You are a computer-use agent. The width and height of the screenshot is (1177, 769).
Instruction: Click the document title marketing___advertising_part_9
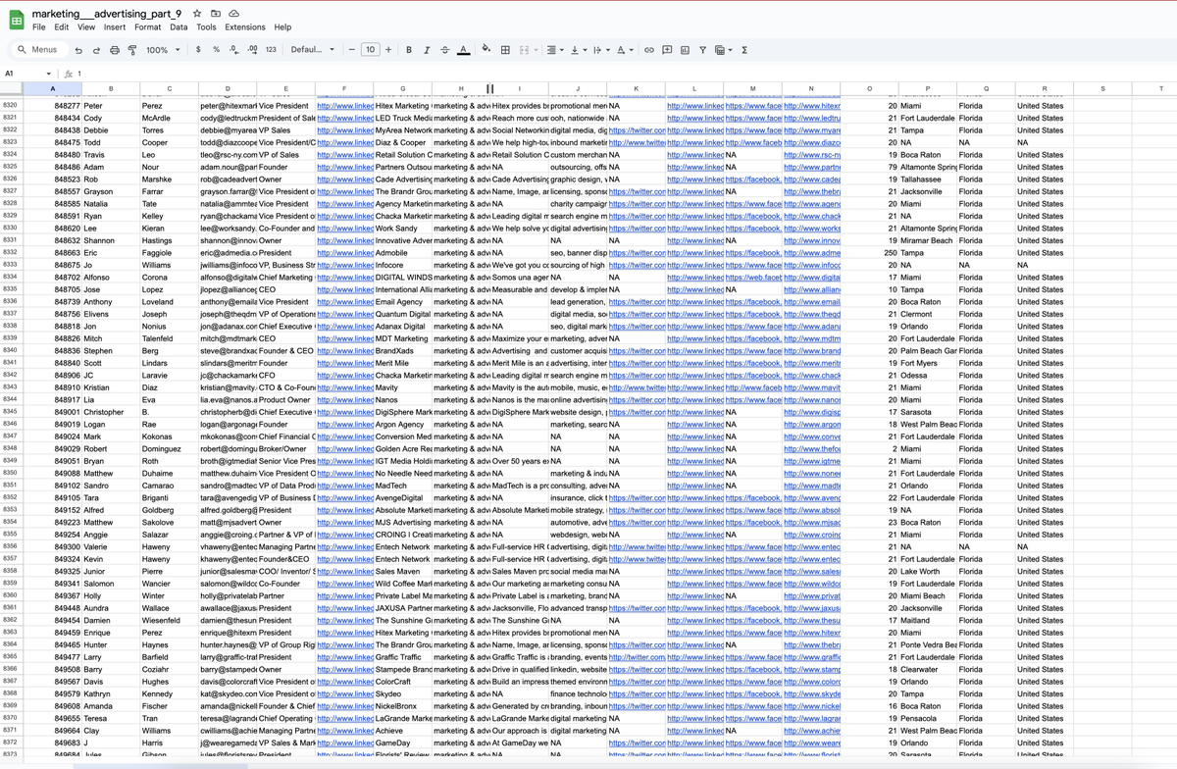(x=108, y=14)
